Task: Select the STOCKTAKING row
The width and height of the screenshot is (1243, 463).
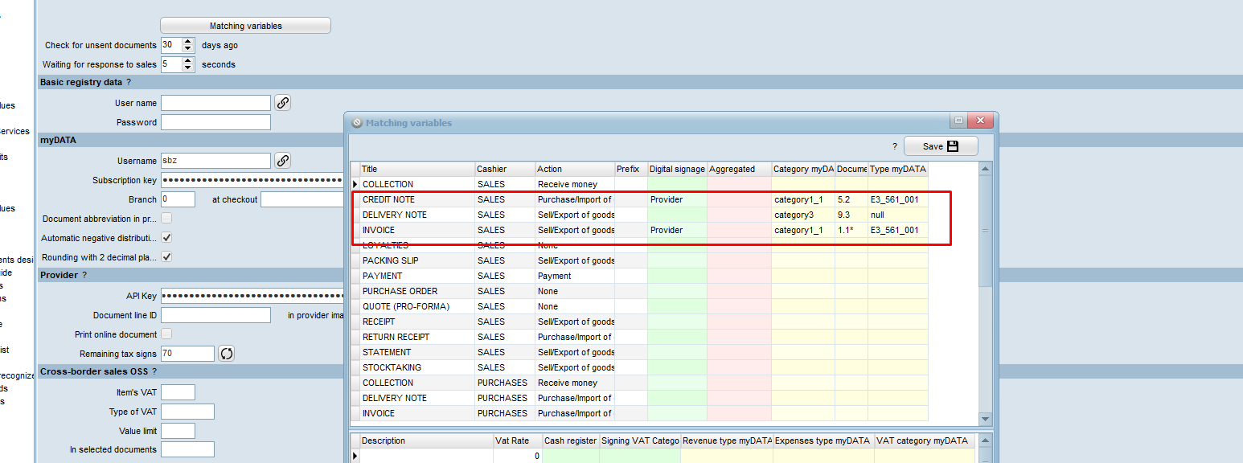Action: click(x=640, y=367)
